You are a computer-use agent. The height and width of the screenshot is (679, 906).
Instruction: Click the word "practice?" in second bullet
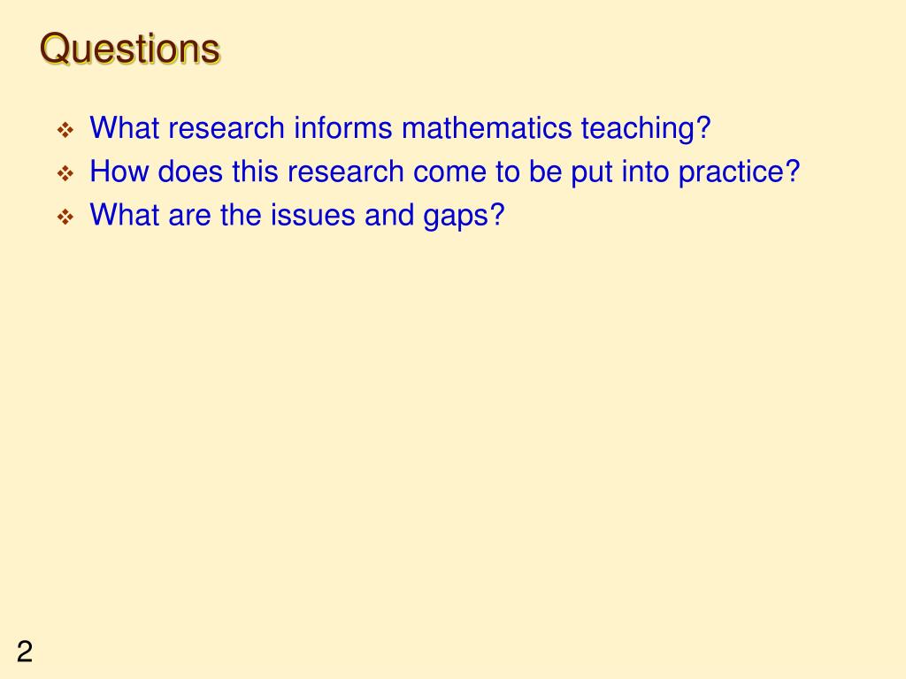point(739,172)
